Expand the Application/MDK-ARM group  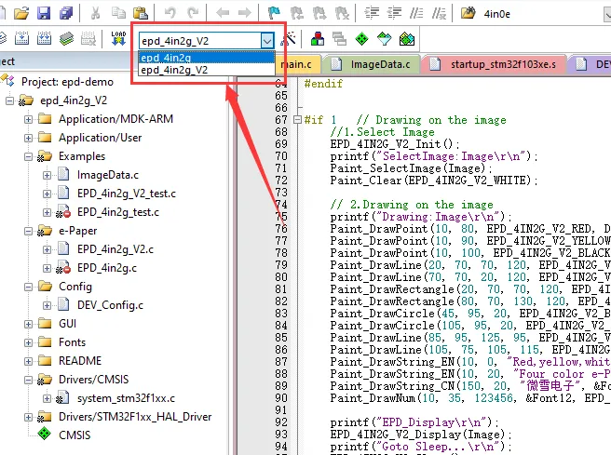[28, 119]
